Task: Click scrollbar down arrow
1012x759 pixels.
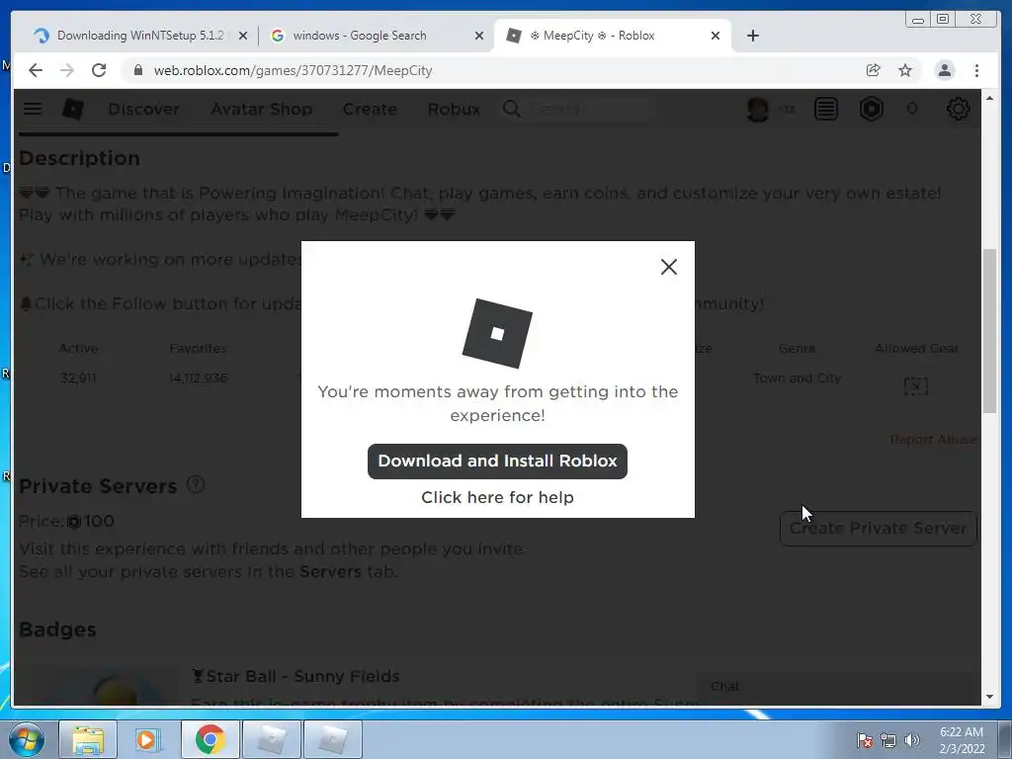Action: (x=990, y=697)
